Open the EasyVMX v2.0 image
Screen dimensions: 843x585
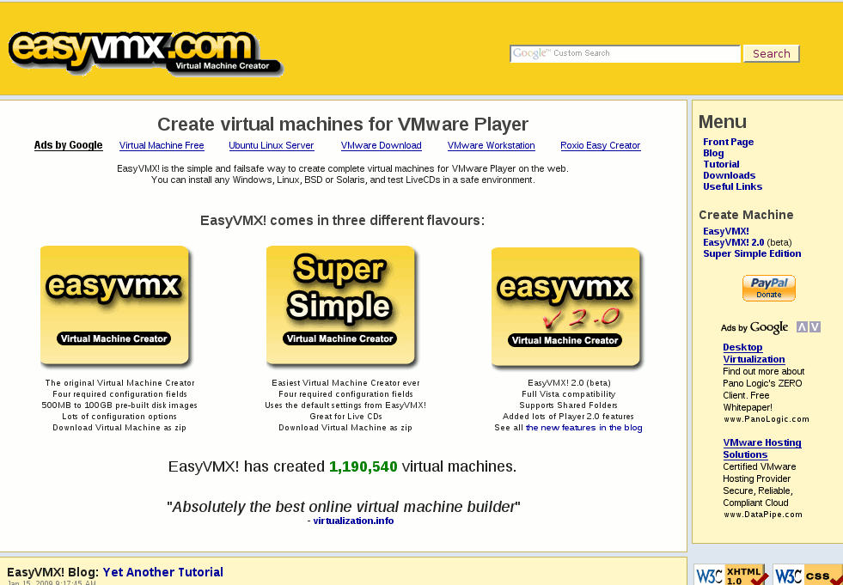566,308
